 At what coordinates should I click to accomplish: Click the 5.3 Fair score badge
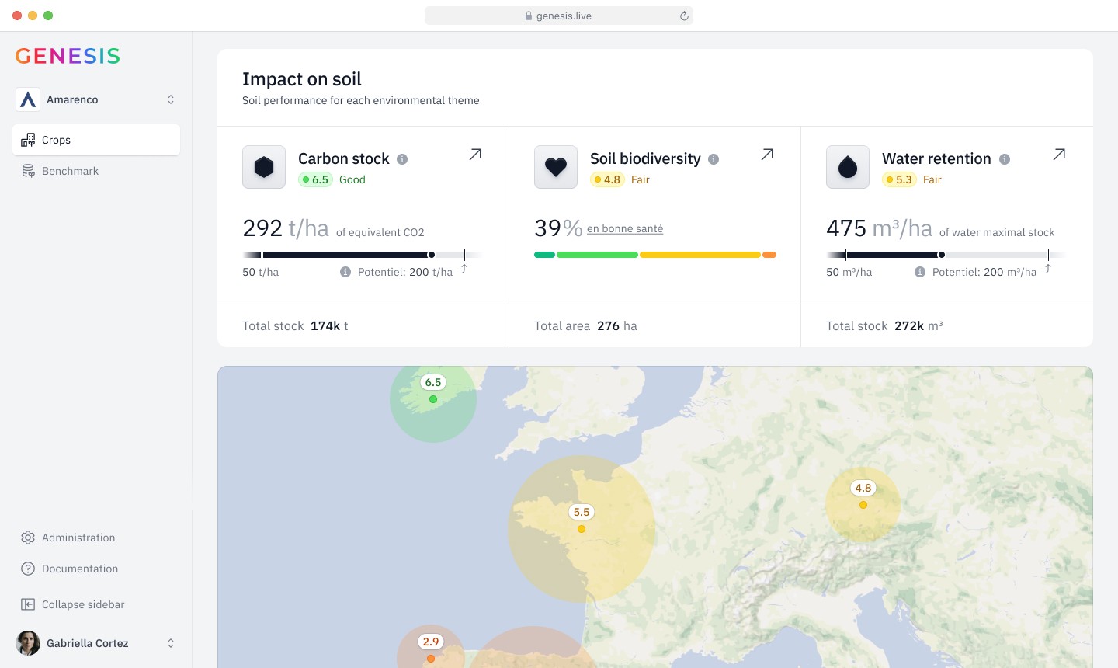[900, 179]
